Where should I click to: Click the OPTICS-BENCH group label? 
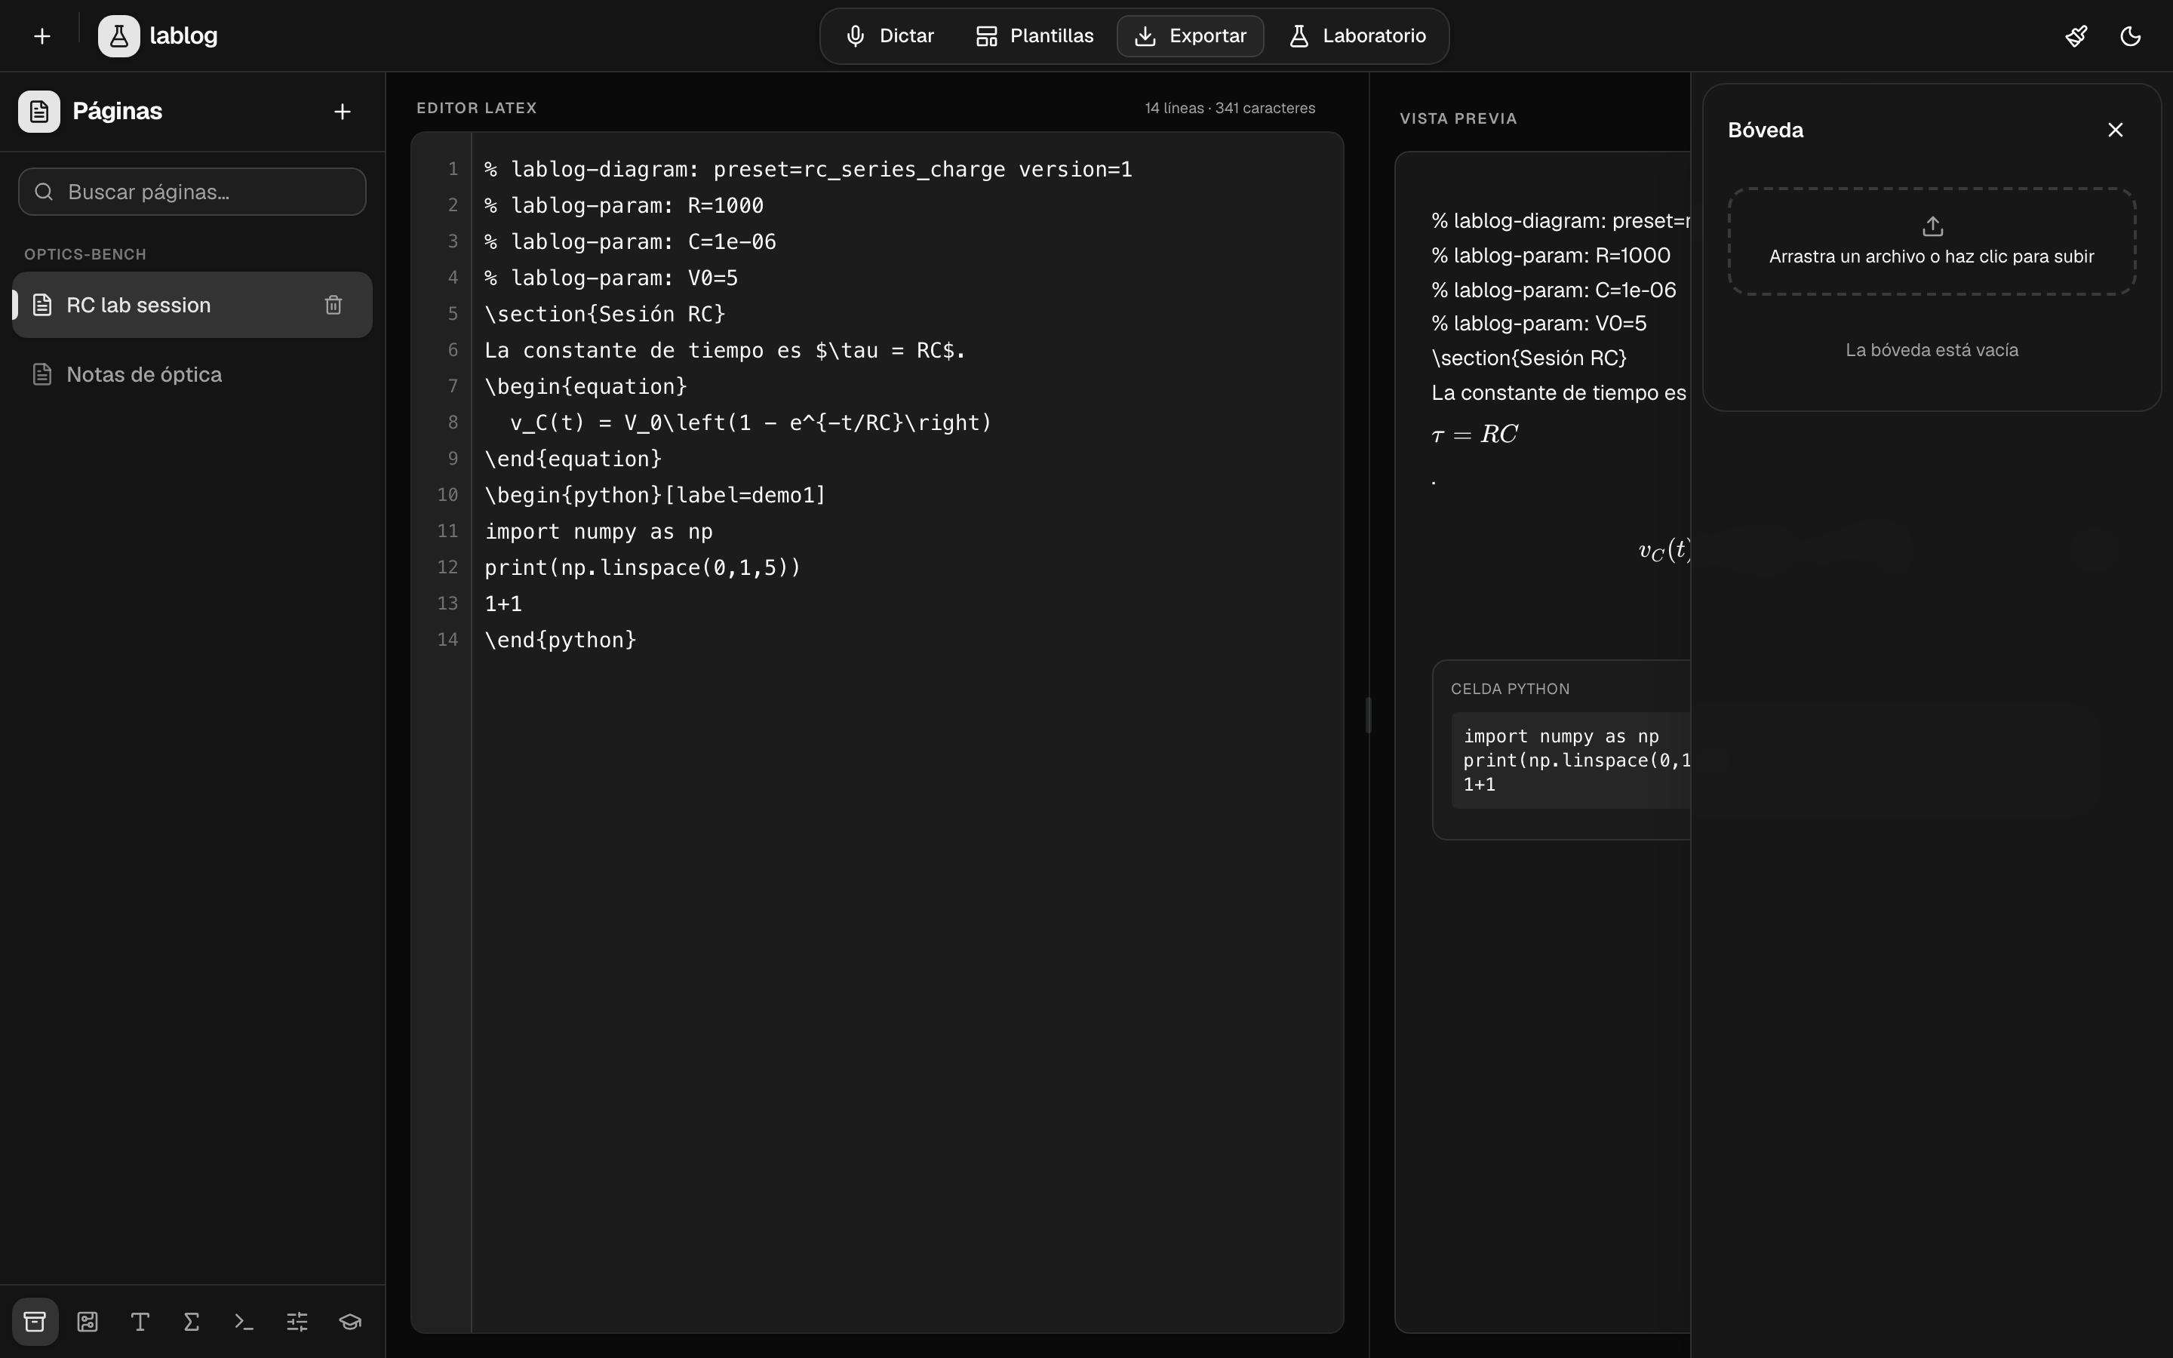point(85,254)
